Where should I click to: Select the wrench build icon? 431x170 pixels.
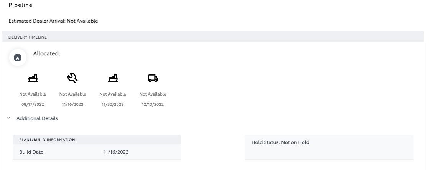[x=72, y=78]
